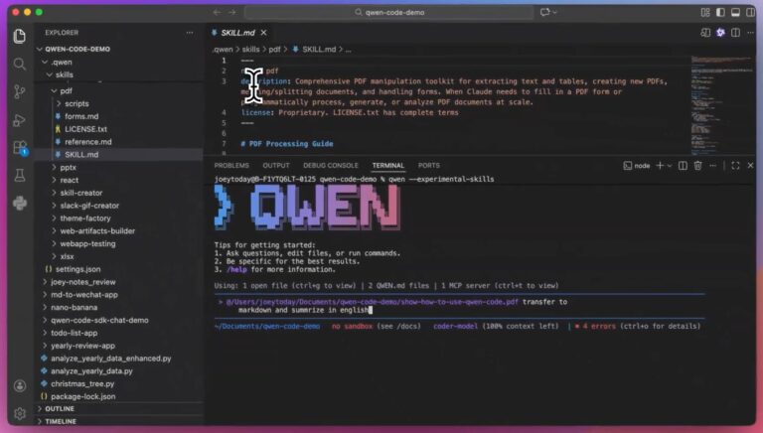Screen dimensions: 763x433
Task: Click the Qwen prompt input line
Action: click(460, 306)
